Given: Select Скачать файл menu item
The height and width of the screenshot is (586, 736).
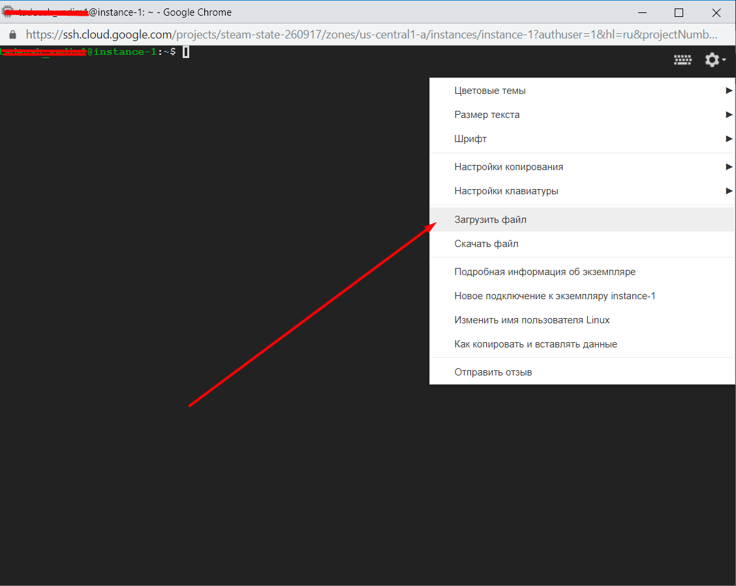Looking at the screenshot, I should click(582, 244).
